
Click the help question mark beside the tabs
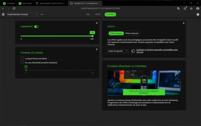(198, 14)
